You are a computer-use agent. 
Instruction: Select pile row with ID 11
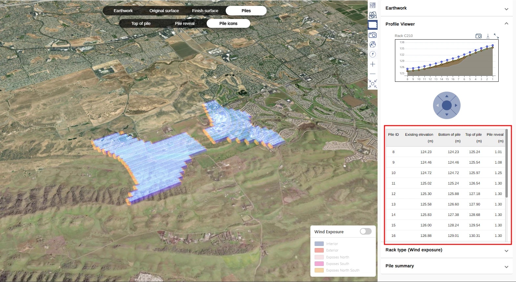[445, 183]
